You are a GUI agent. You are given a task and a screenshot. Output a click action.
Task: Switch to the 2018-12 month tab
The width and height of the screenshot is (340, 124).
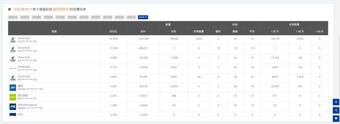click(x=13, y=17)
